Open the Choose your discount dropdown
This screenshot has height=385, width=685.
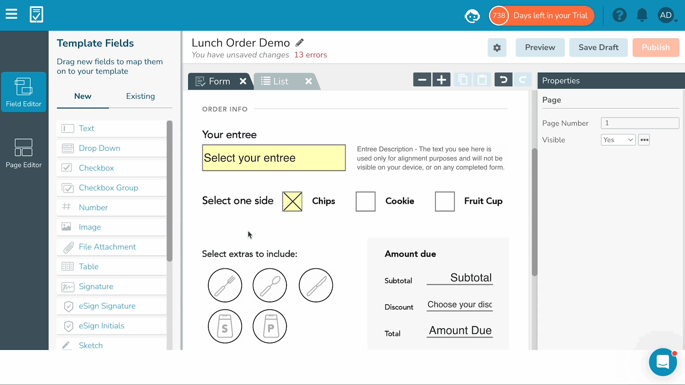460,305
